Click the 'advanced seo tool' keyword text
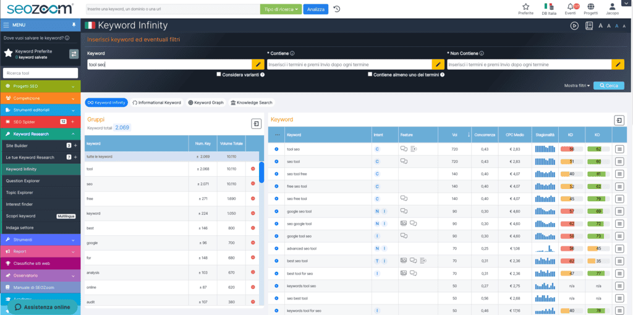Viewport: 633px width, 315px height. [302, 248]
